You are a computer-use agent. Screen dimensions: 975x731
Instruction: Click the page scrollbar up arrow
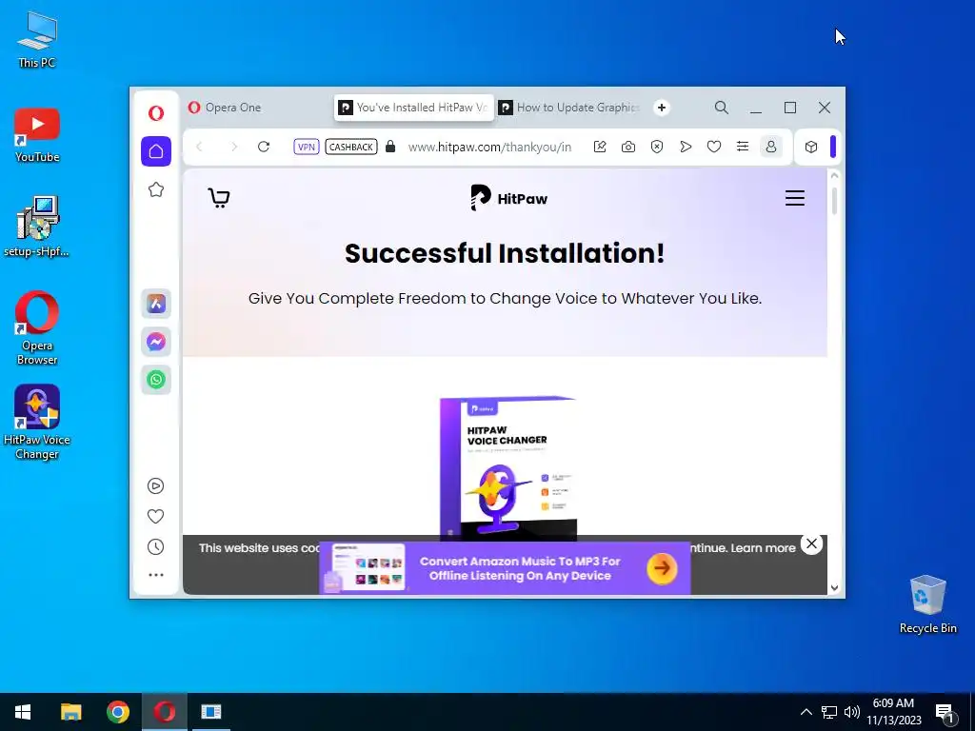click(x=834, y=176)
